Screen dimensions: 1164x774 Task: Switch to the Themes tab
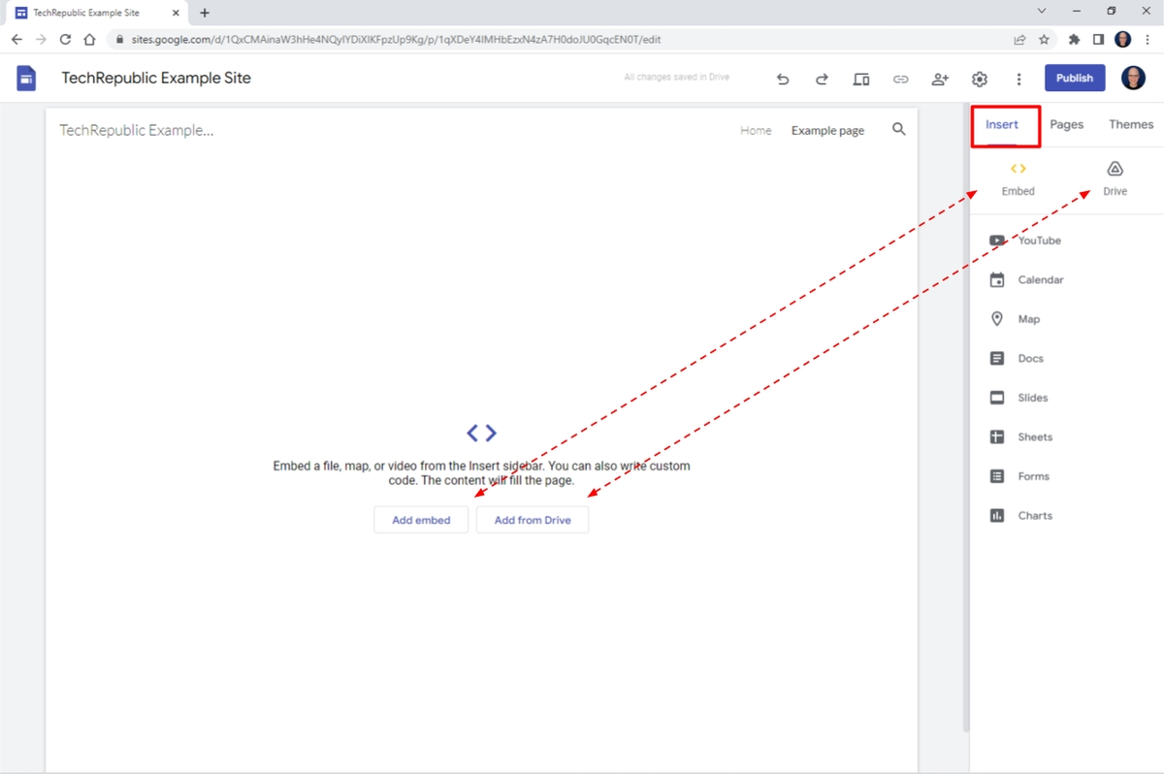(x=1131, y=124)
